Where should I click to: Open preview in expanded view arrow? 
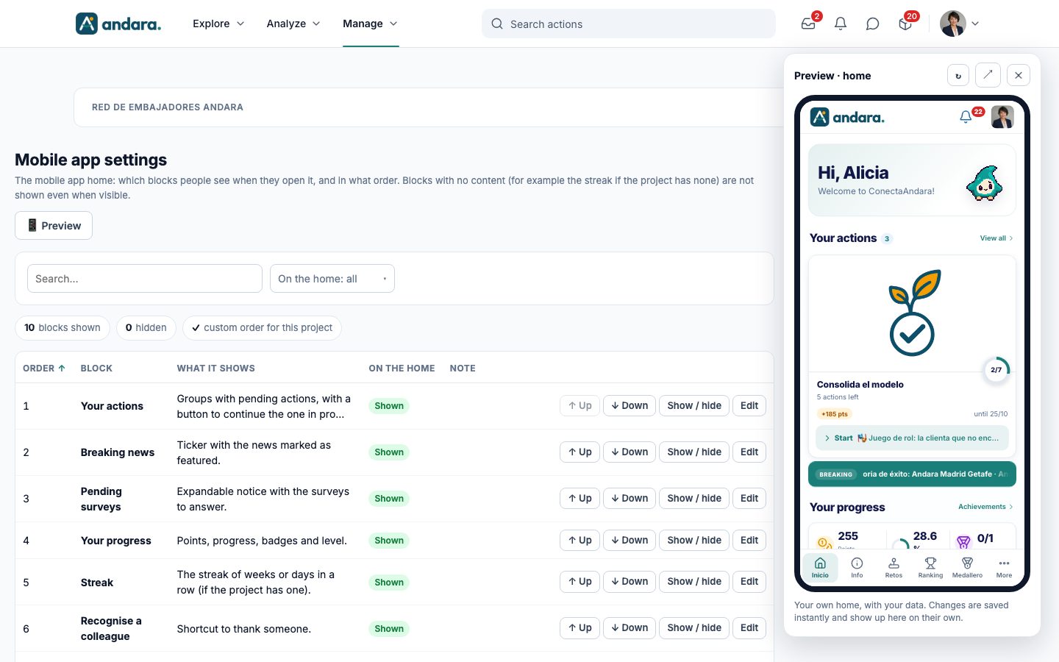[x=988, y=75]
